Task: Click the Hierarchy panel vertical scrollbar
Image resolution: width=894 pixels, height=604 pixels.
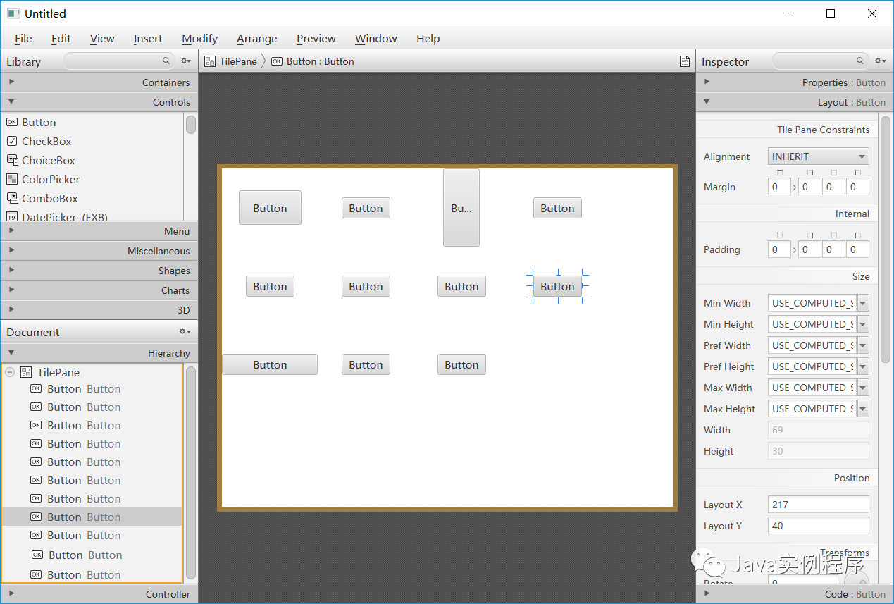Action: (190, 473)
